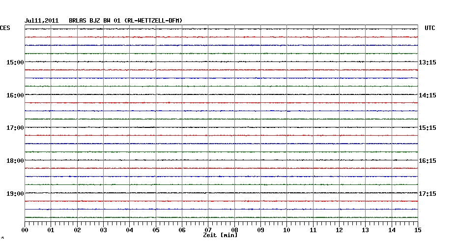Viewport: 457px width, 243px height.
Task: Click the 18:00 left axis label
Action: (x=15, y=161)
